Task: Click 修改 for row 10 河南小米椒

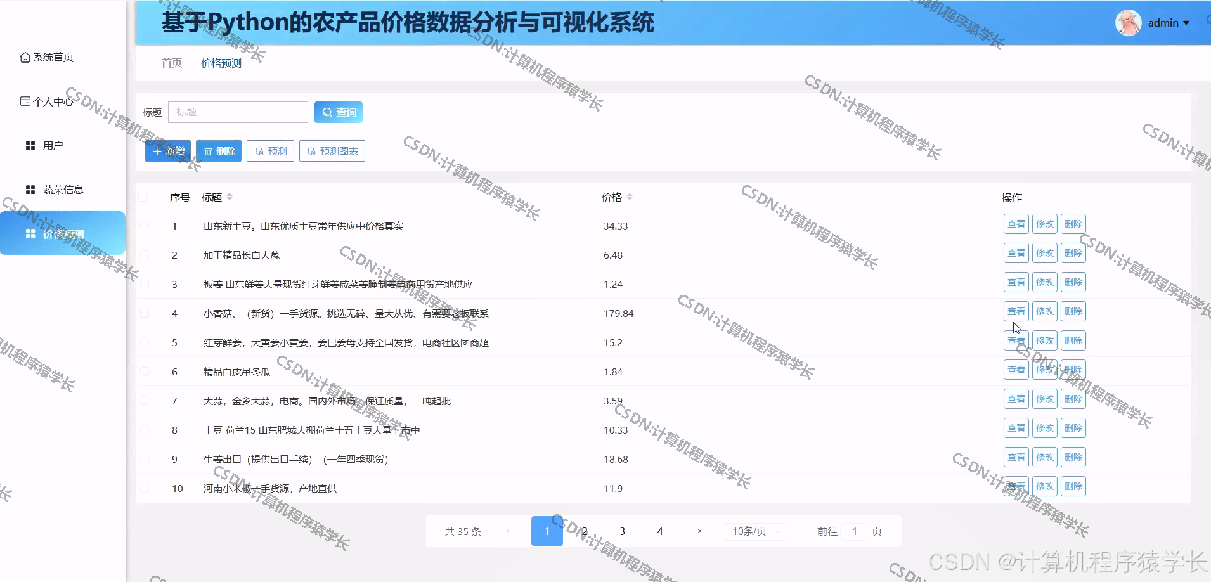Action: 1044,486
